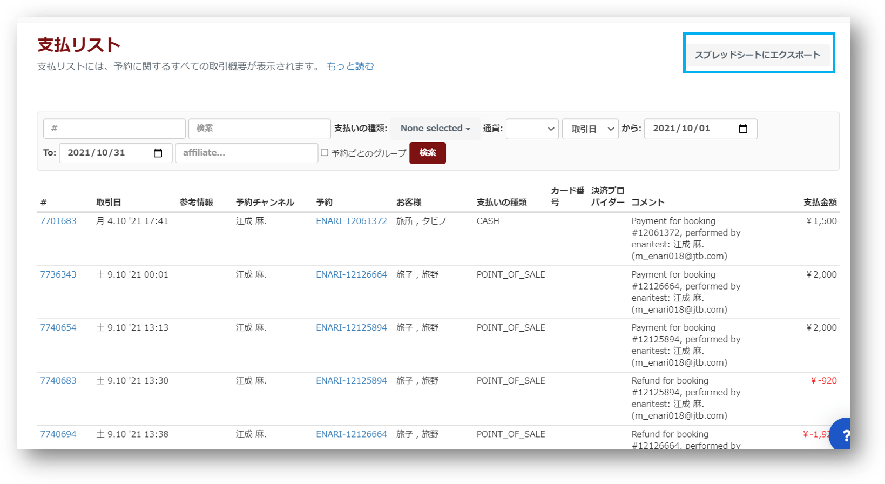
Task: Click the 取引日 column header
Action: pos(109,202)
